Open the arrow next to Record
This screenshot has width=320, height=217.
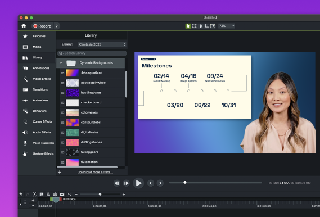pyautogui.click(x=57, y=26)
